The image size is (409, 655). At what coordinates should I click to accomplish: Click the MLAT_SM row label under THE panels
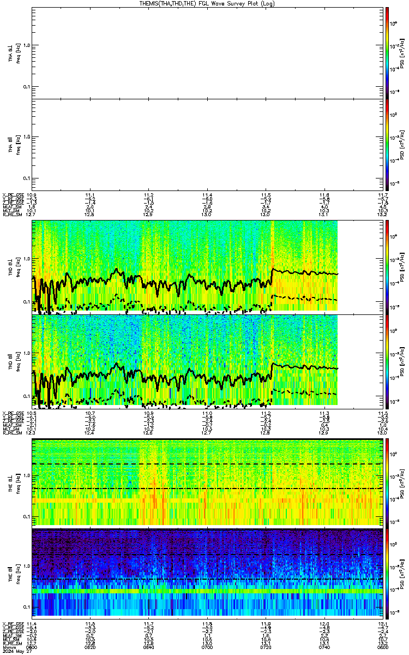pyautogui.click(x=11, y=635)
